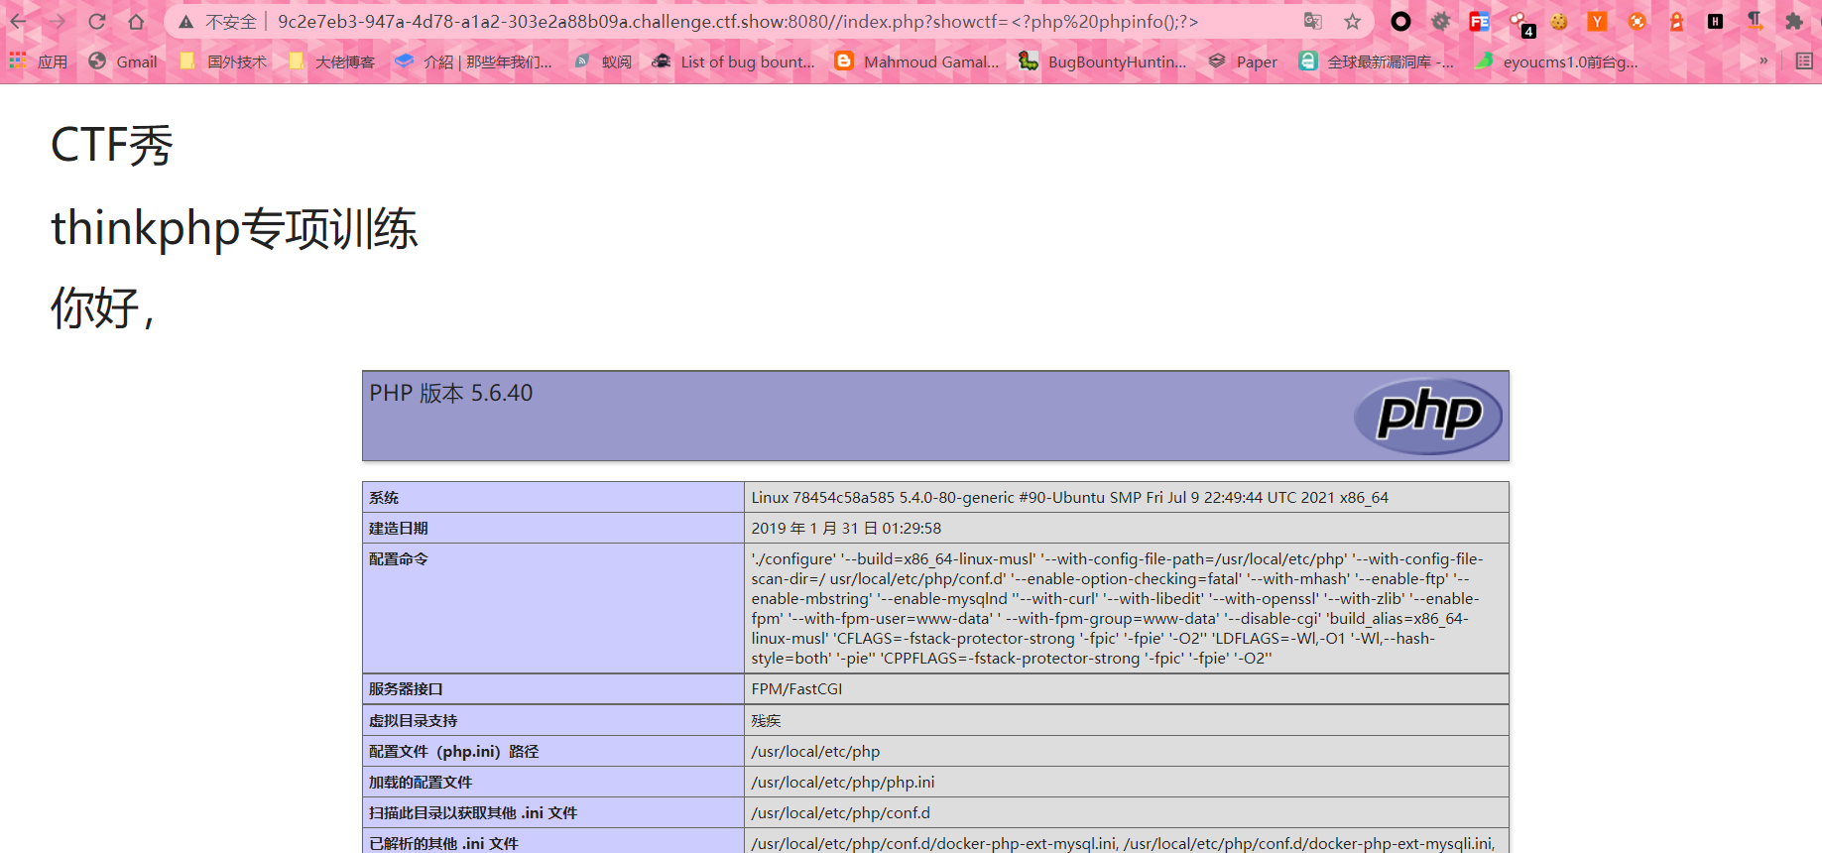Open the 介紹 | 那些年我们 bookmark
This screenshot has width=1822, height=853.
click(x=473, y=61)
